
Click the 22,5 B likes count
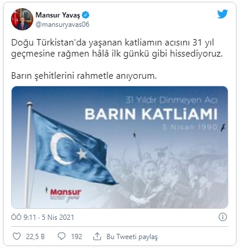(x=36, y=237)
